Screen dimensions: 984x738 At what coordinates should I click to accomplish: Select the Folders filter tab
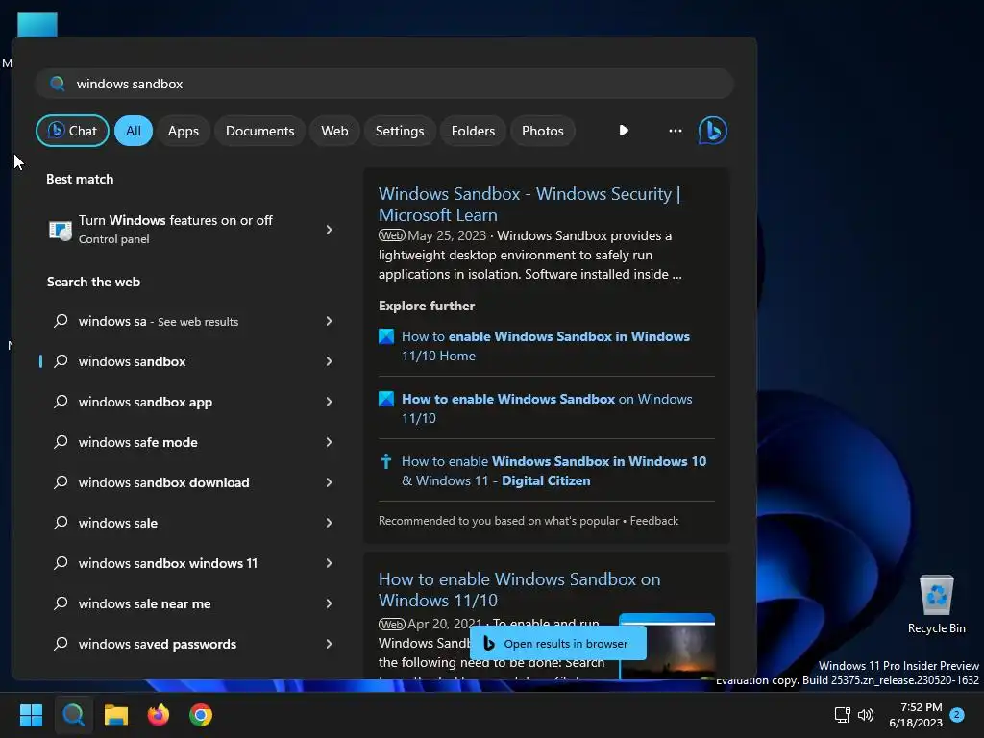[x=473, y=131]
